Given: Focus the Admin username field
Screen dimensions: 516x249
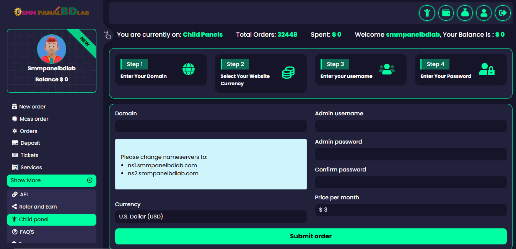Looking at the screenshot, I should pos(410,126).
